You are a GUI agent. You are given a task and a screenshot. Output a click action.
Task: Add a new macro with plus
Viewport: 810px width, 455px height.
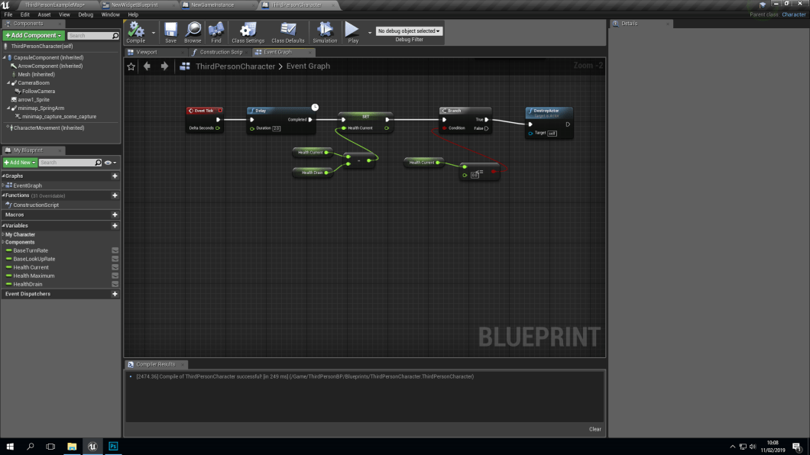click(115, 215)
